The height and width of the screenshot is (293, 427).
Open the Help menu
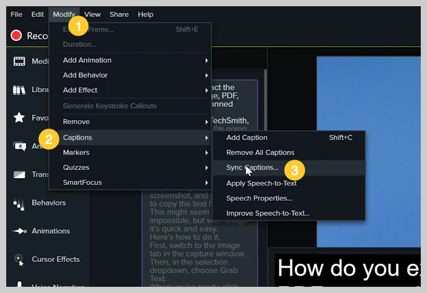145,14
